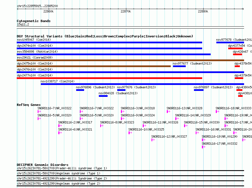252x188 pixels.
Task: Select the blue dgv2474n100 variant bar
Action: [110, 48]
